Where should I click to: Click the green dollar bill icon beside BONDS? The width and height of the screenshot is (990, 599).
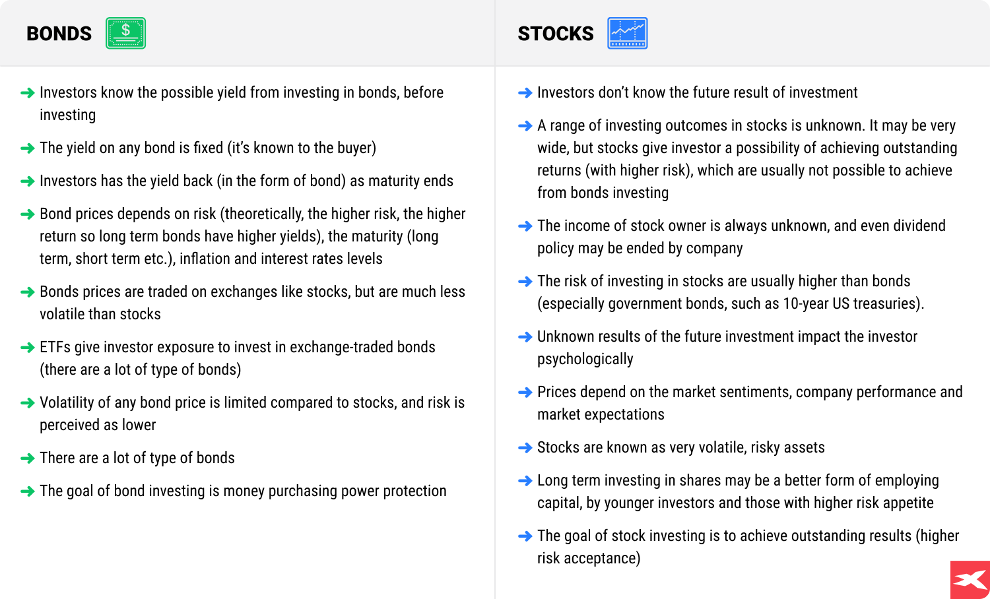[125, 33]
